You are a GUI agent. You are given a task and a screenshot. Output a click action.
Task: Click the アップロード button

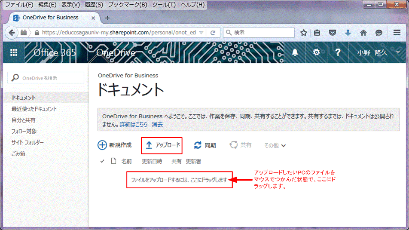tap(162, 145)
